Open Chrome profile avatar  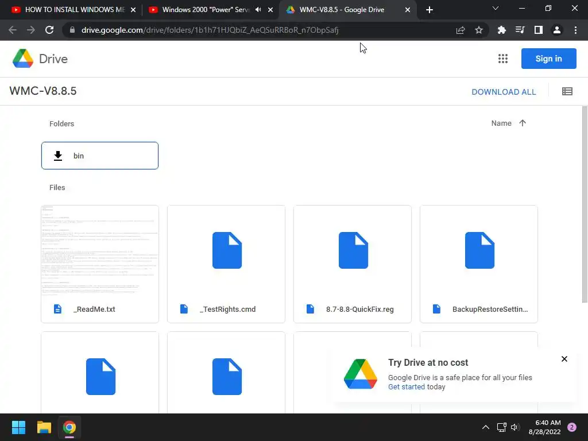(x=557, y=30)
